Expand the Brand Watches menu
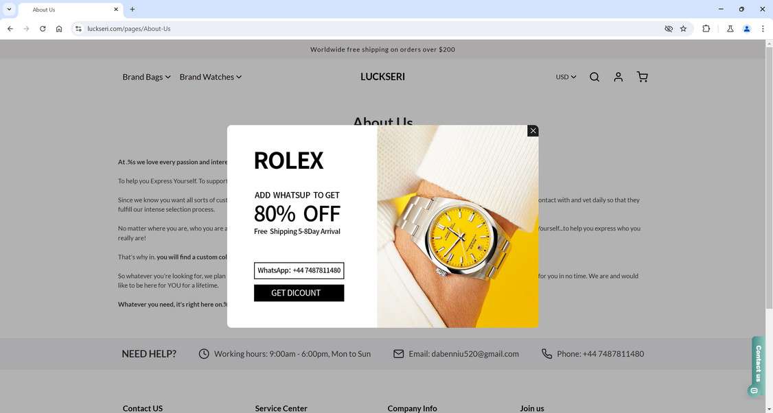This screenshot has height=413, width=773. (211, 77)
